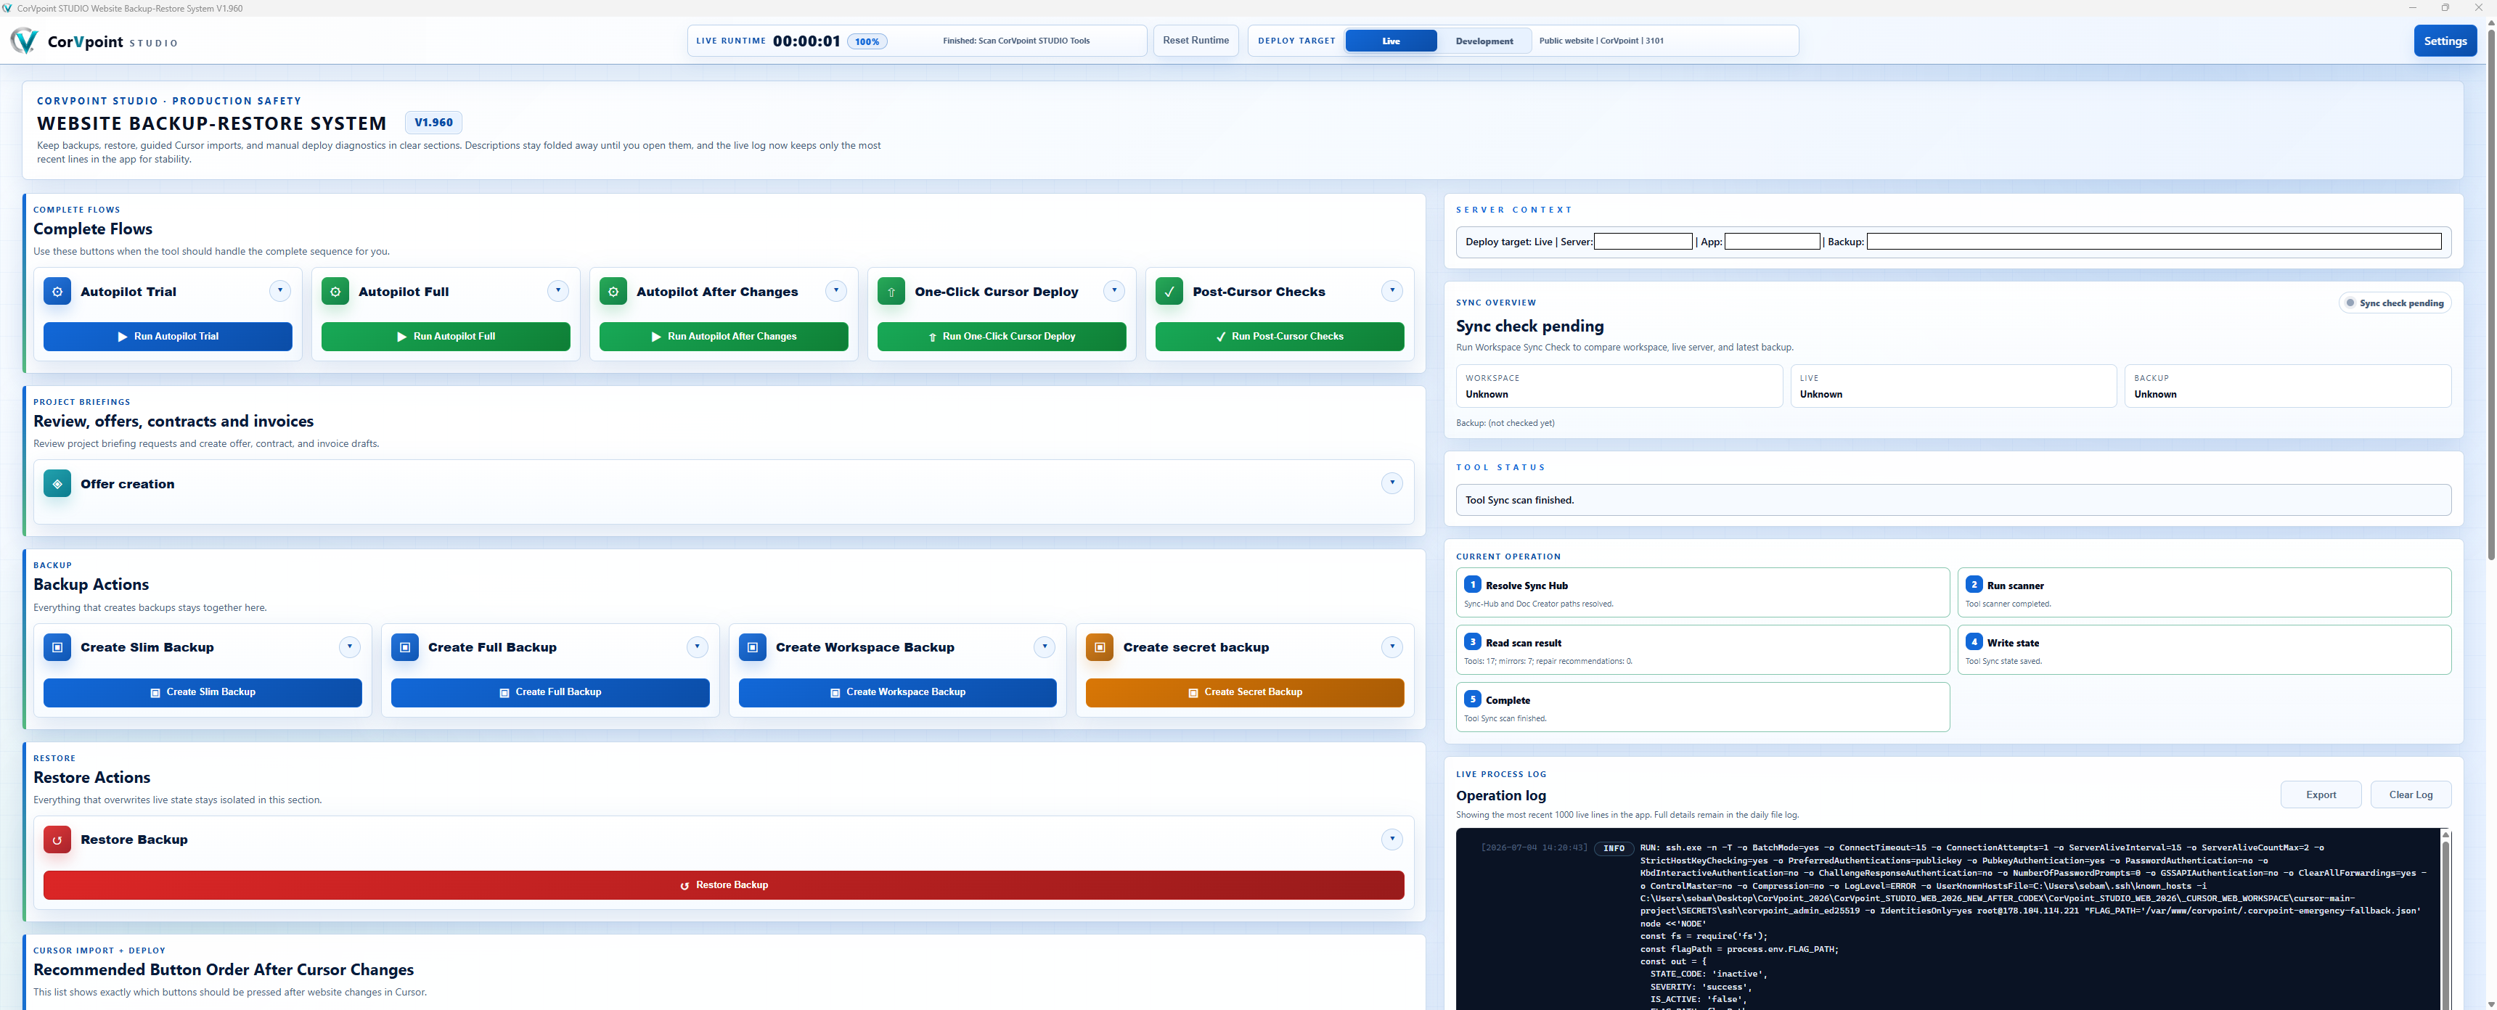Expand the Create secret backup description
Viewport: 2497px width, 1010px height.
point(1392,646)
